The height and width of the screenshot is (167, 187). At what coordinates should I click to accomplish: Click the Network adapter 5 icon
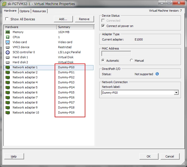[8, 87]
